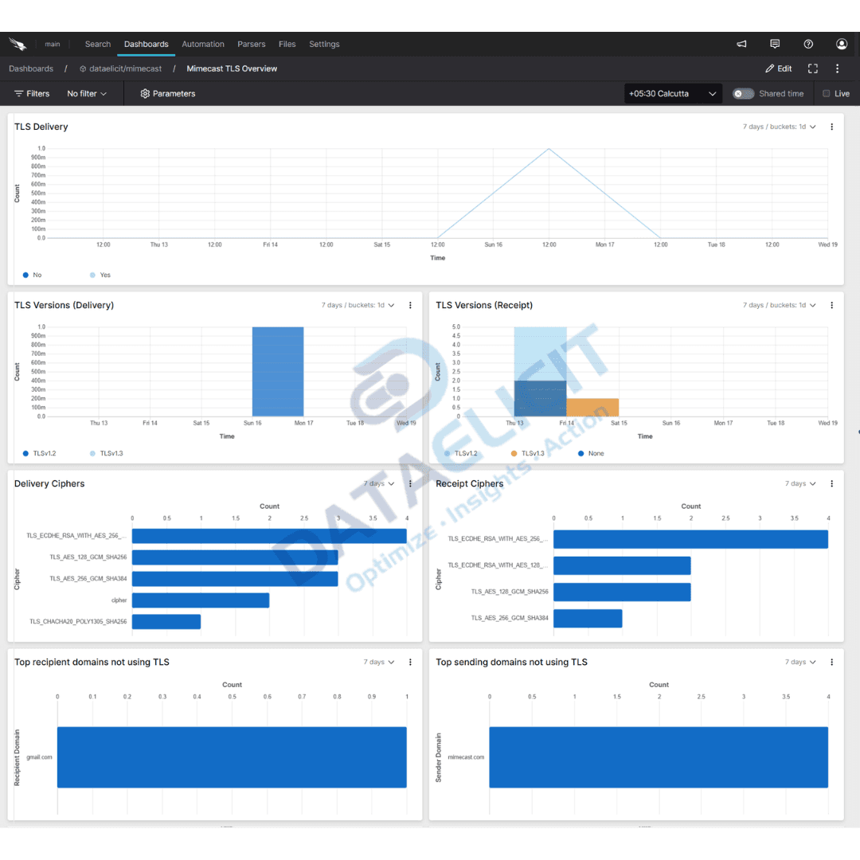The image size is (860, 860).
Task: Open the three-dot menu on Receipt Ciphers panel
Action: click(x=831, y=483)
